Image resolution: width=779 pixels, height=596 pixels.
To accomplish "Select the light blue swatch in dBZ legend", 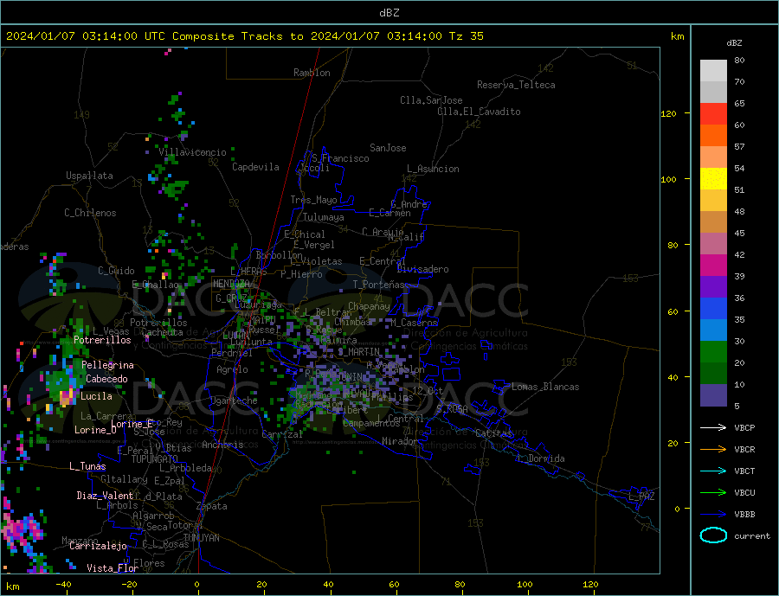I will 713,330.
